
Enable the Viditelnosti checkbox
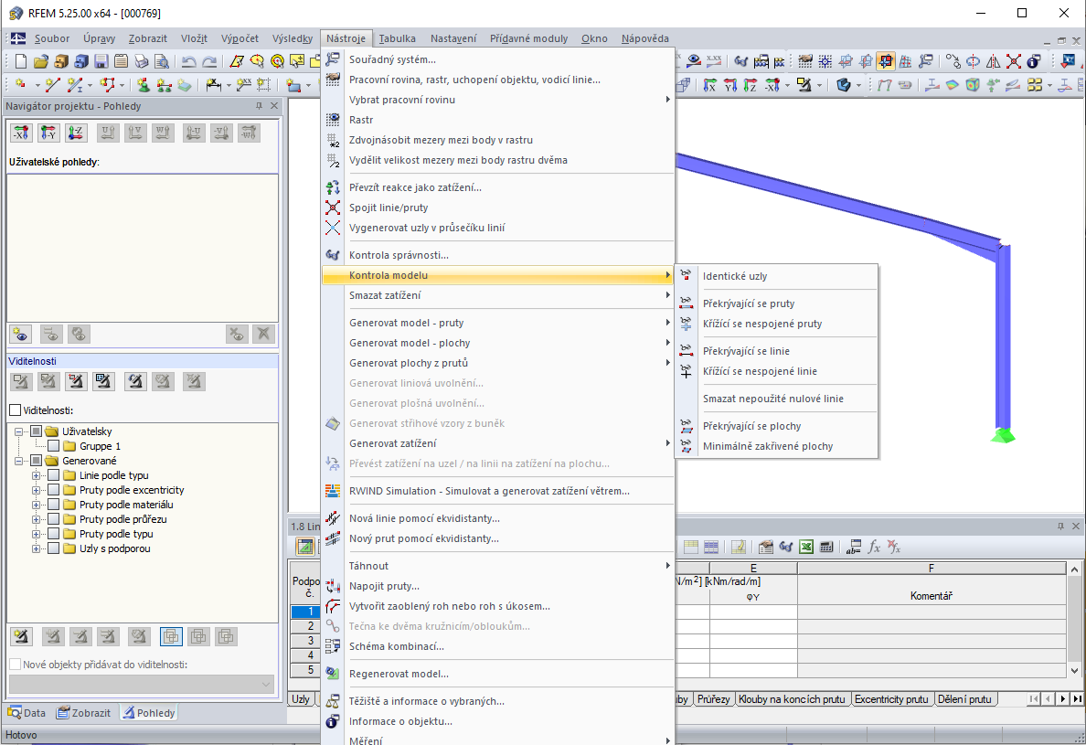tap(16, 410)
